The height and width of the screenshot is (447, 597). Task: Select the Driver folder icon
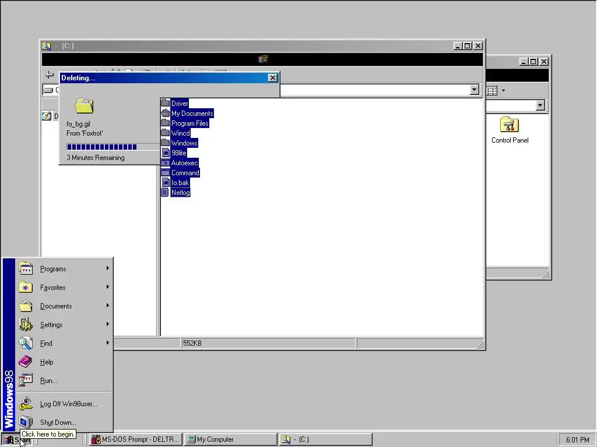click(165, 103)
